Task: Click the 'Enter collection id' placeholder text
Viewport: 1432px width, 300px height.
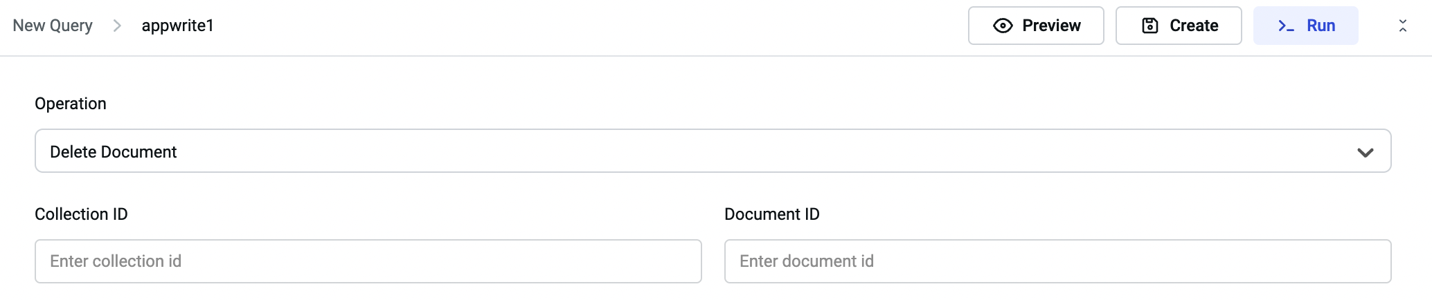Action: tap(116, 261)
